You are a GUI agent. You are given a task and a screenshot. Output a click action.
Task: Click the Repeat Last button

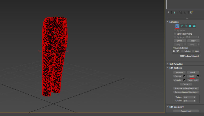186,111
